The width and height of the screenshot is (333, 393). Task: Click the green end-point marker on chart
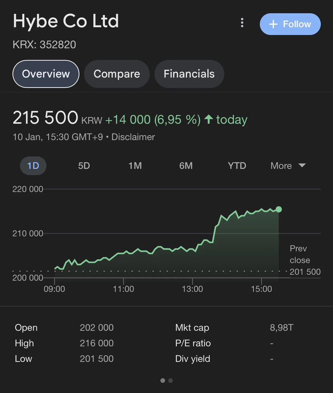tap(279, 209)
